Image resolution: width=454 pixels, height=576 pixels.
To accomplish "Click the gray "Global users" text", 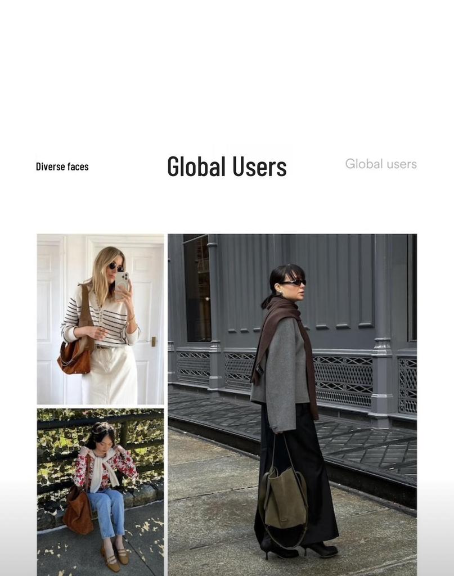I will click(x=381, y=164).
